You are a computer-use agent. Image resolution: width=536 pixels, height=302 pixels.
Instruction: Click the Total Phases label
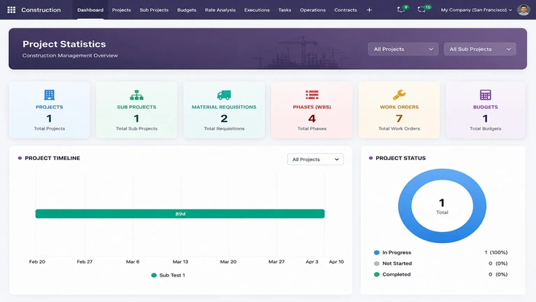(312, 129)
